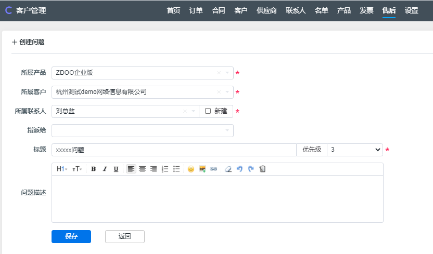Click the 标题 input field
Image resolution: width=433 pixels, height=254 pixels.
174,150
